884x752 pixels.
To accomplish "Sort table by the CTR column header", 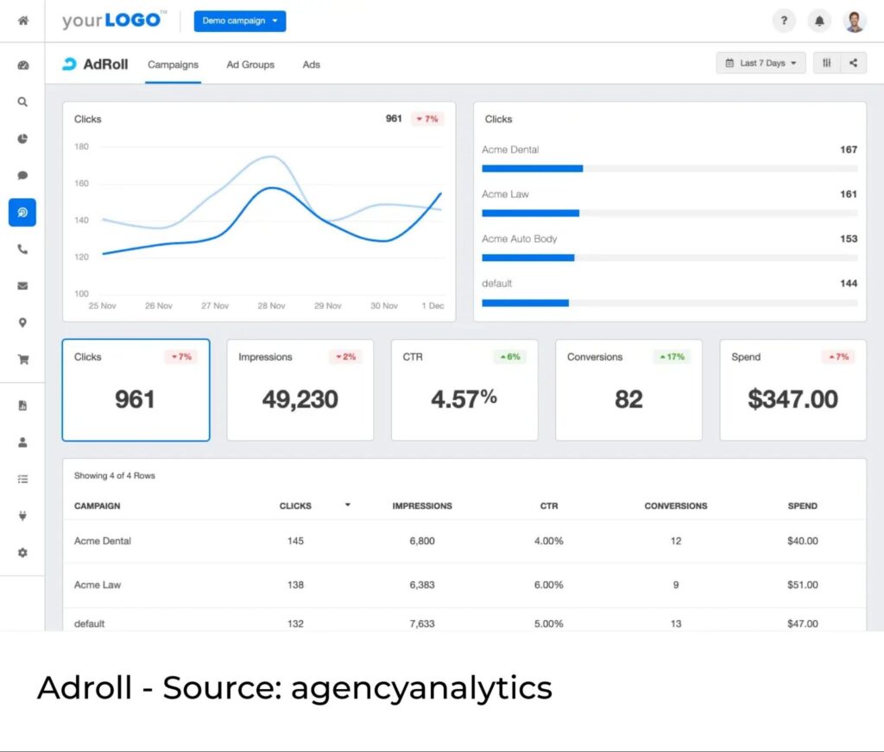I will [549, 506].
